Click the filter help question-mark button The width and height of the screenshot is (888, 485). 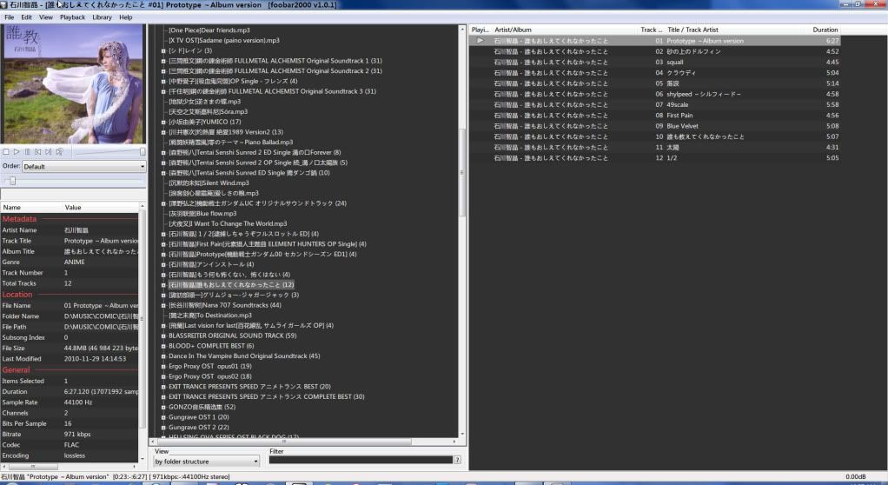click(457, 460)
